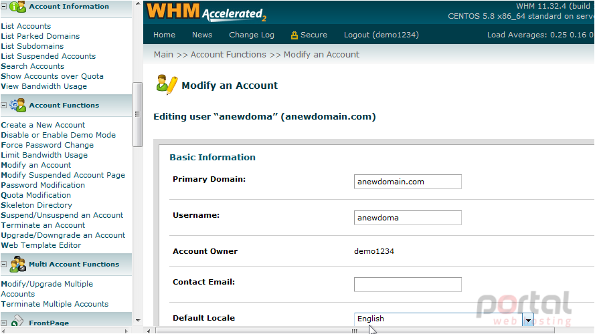This screenshot has height=334, width=595.
Task: Open Modify/Upgrade Multiple Accounts
Action: pyautogui.click(x=47, y=289)
